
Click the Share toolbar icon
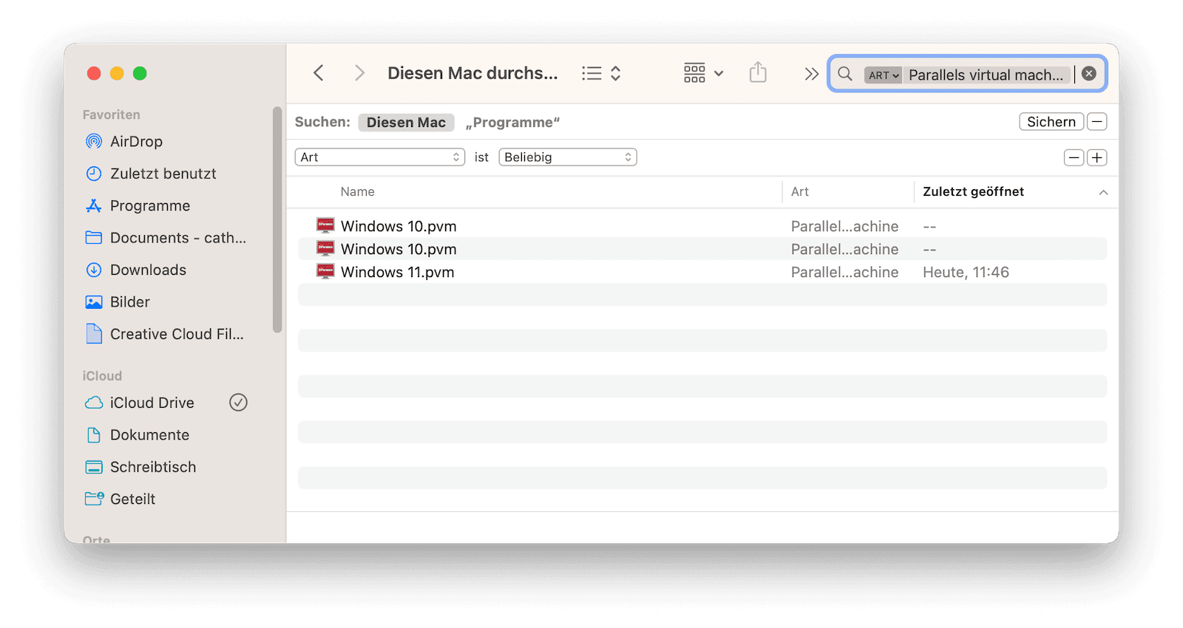pyautogui.click(x=758, y=72)
